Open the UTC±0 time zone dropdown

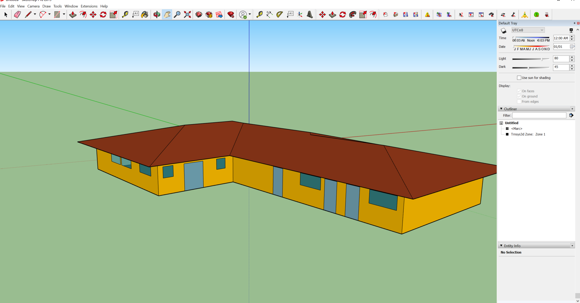click(x=528, y=30)
